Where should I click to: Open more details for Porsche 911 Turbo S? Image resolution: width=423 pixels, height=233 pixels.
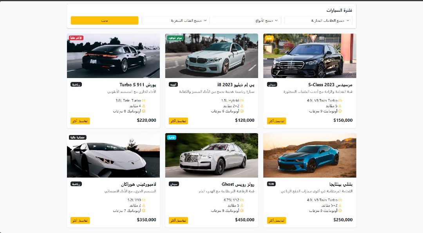(80, 121)
